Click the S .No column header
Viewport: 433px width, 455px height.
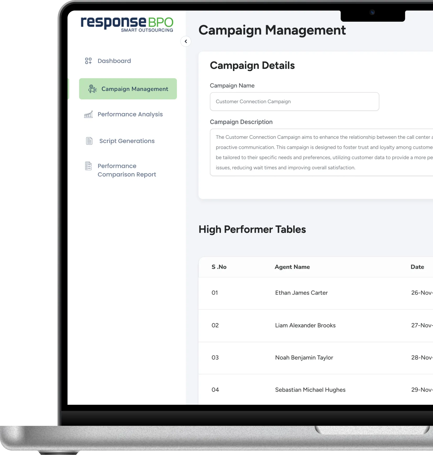click(x=219, y=267)
